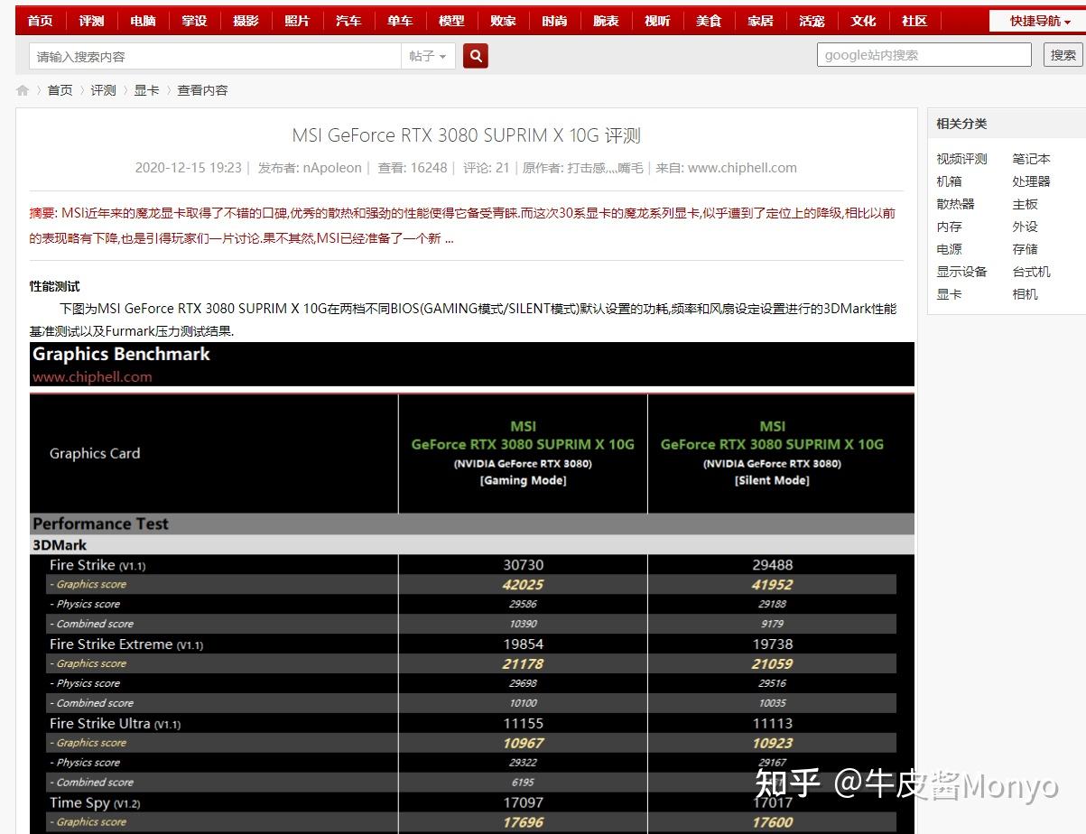The height and width of the screenshot is (834, 1086).
Task: Click the 散热器 related category
Action: (x=956, y=203)
